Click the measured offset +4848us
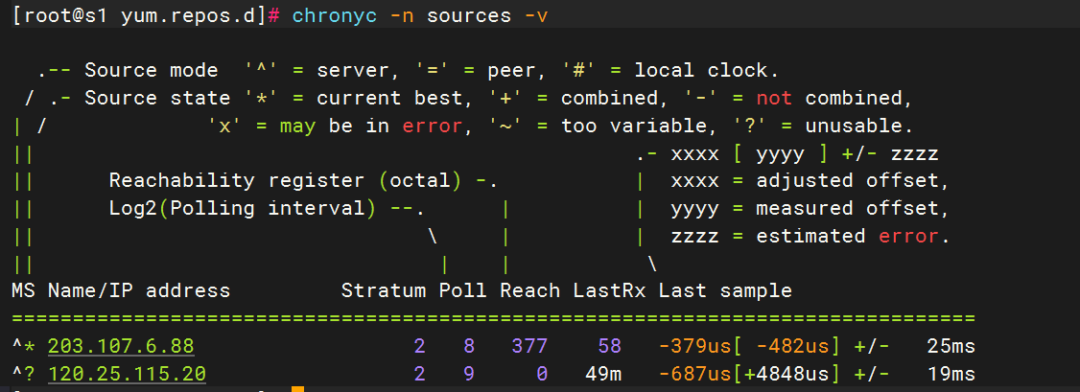 (x=786, y=374)
